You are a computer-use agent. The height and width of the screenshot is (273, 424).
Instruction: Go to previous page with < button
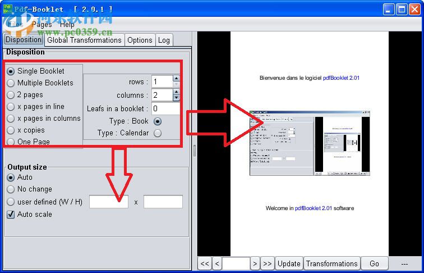point(217,263)
